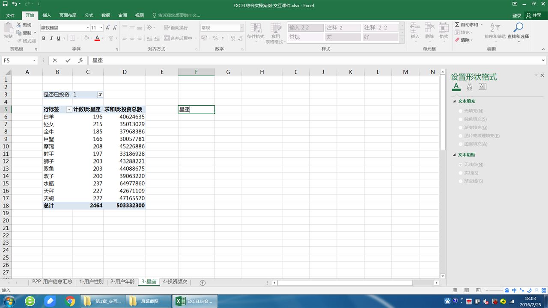Decrease font size with the small A

(x=115, y=28)
